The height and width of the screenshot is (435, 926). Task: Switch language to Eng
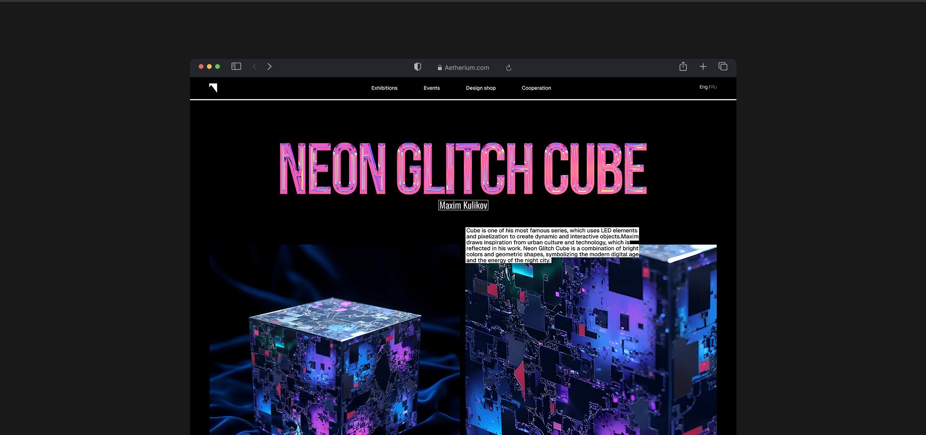pyautogui.click(x=703, y=87)
